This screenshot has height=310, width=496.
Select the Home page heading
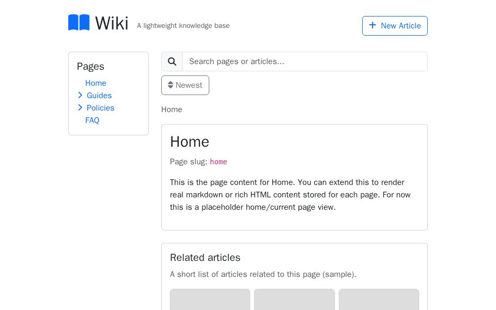(x=190, y=142)
